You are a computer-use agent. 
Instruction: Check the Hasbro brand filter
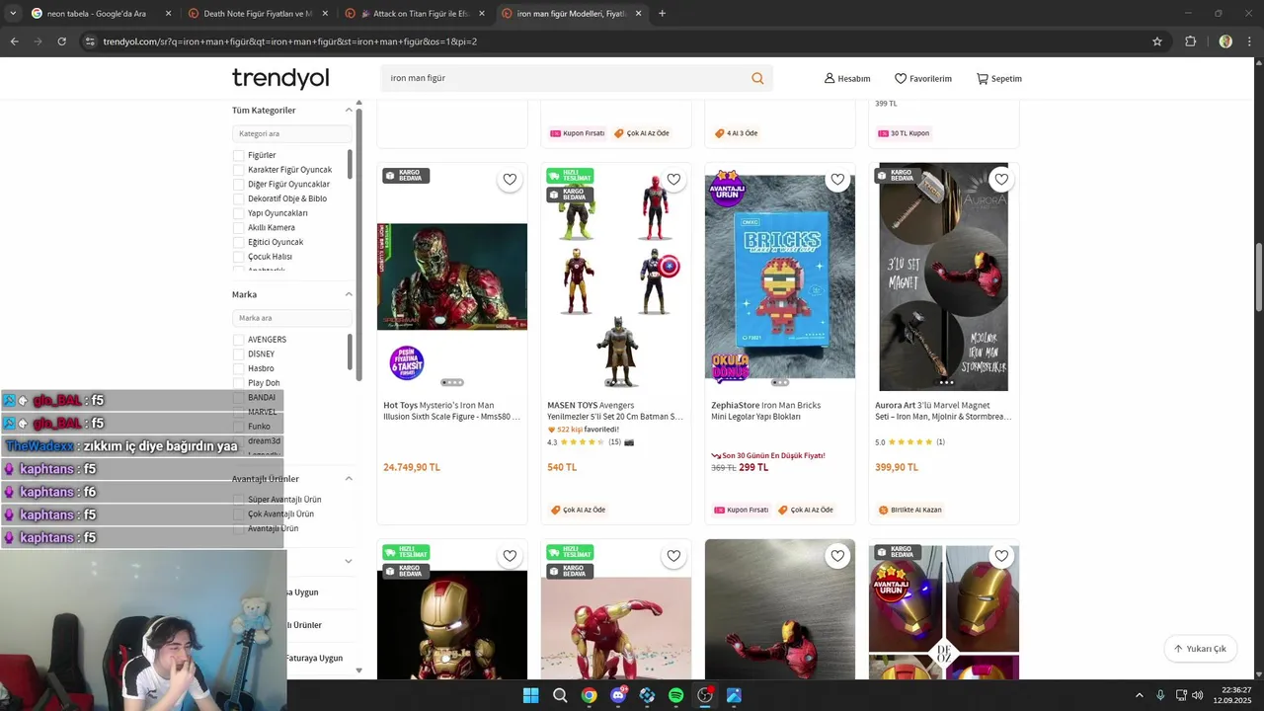(x=238, y=368)
